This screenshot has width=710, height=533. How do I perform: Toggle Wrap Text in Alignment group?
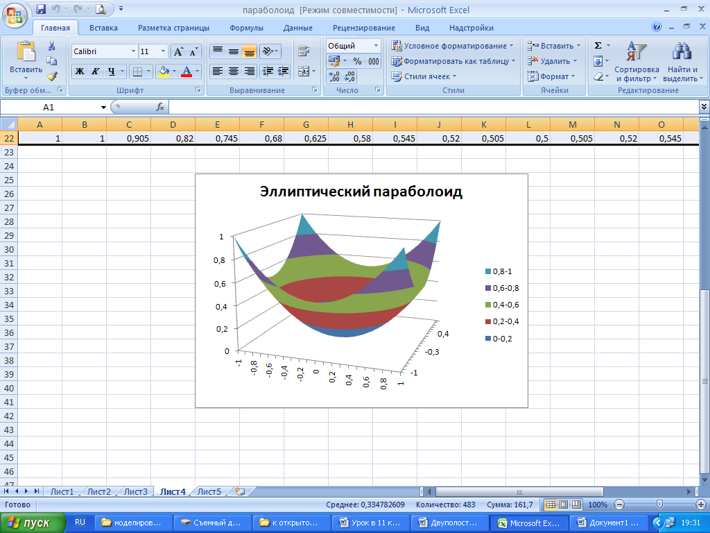[x=304, y=51]
